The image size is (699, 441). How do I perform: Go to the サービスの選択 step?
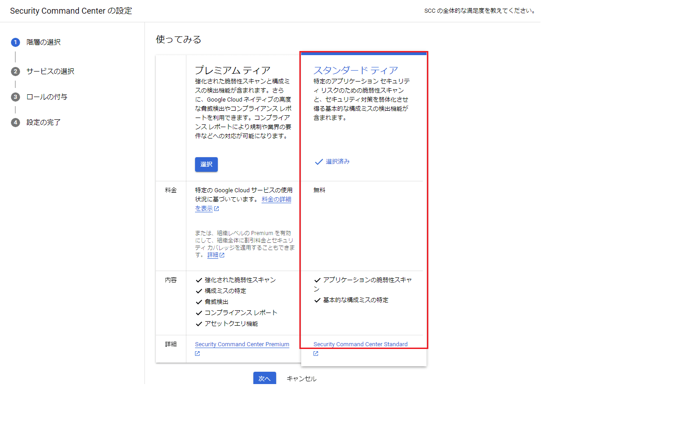50,72
